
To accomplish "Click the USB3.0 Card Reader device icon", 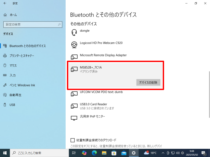I will pyautogui.click(x=74, y=106).
